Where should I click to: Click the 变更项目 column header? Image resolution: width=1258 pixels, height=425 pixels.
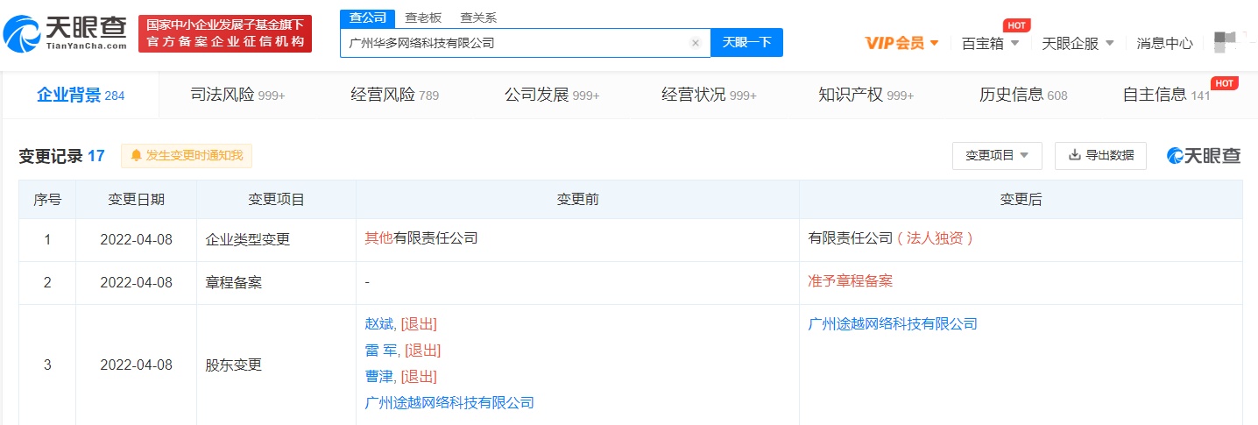(276, 200)
